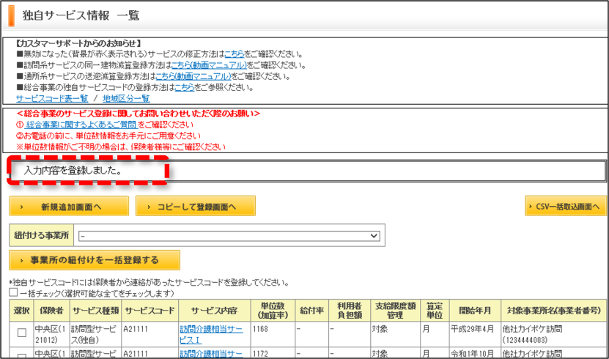Click the サービスコード column header
The height and width of the screenshot is (359, 609).
click(x=150, y=311)
